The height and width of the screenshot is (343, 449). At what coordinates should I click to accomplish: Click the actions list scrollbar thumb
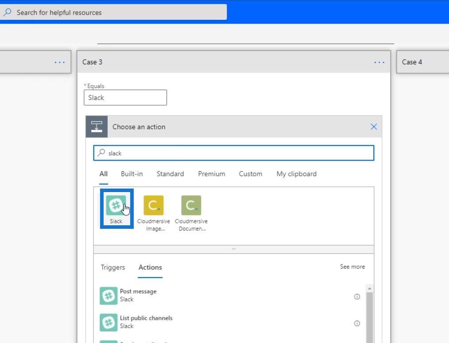pos(369,317)
